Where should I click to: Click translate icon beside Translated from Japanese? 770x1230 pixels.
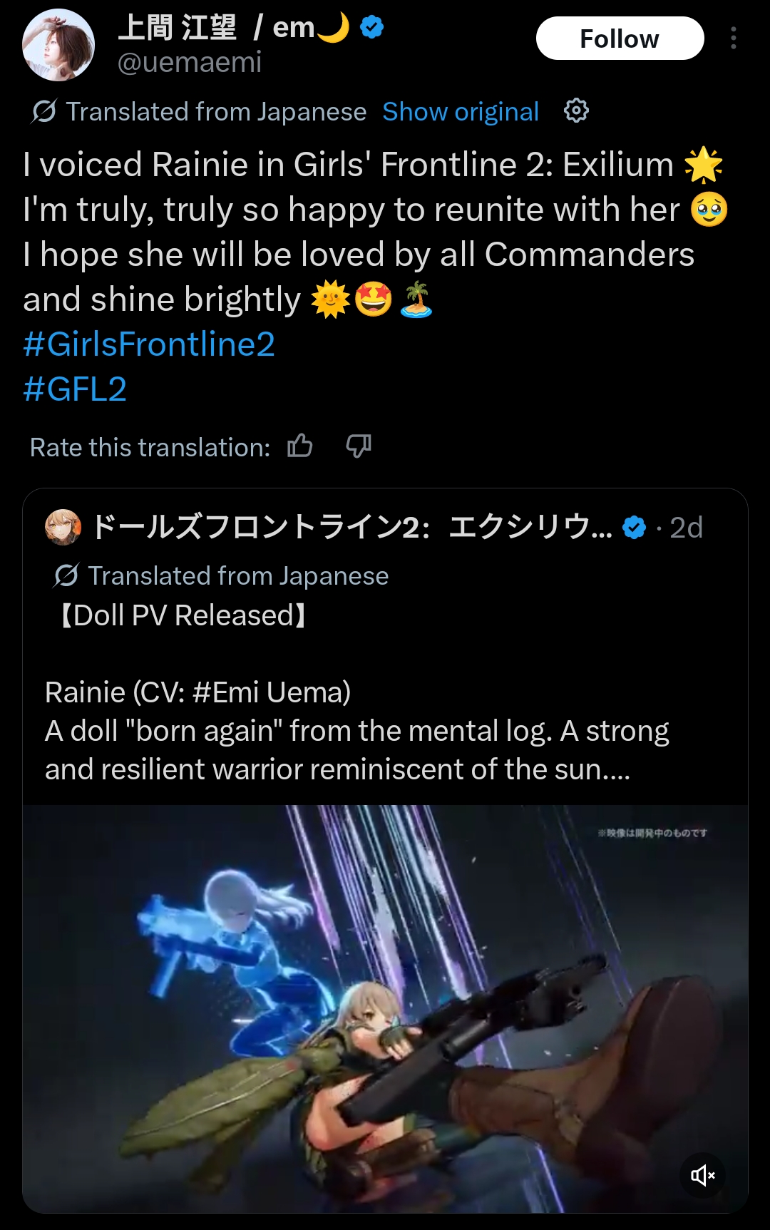pos(43,111)
